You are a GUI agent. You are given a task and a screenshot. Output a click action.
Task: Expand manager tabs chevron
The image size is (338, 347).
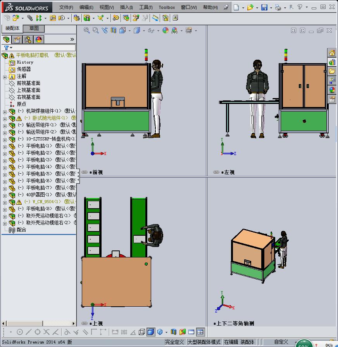coord(72,40)
